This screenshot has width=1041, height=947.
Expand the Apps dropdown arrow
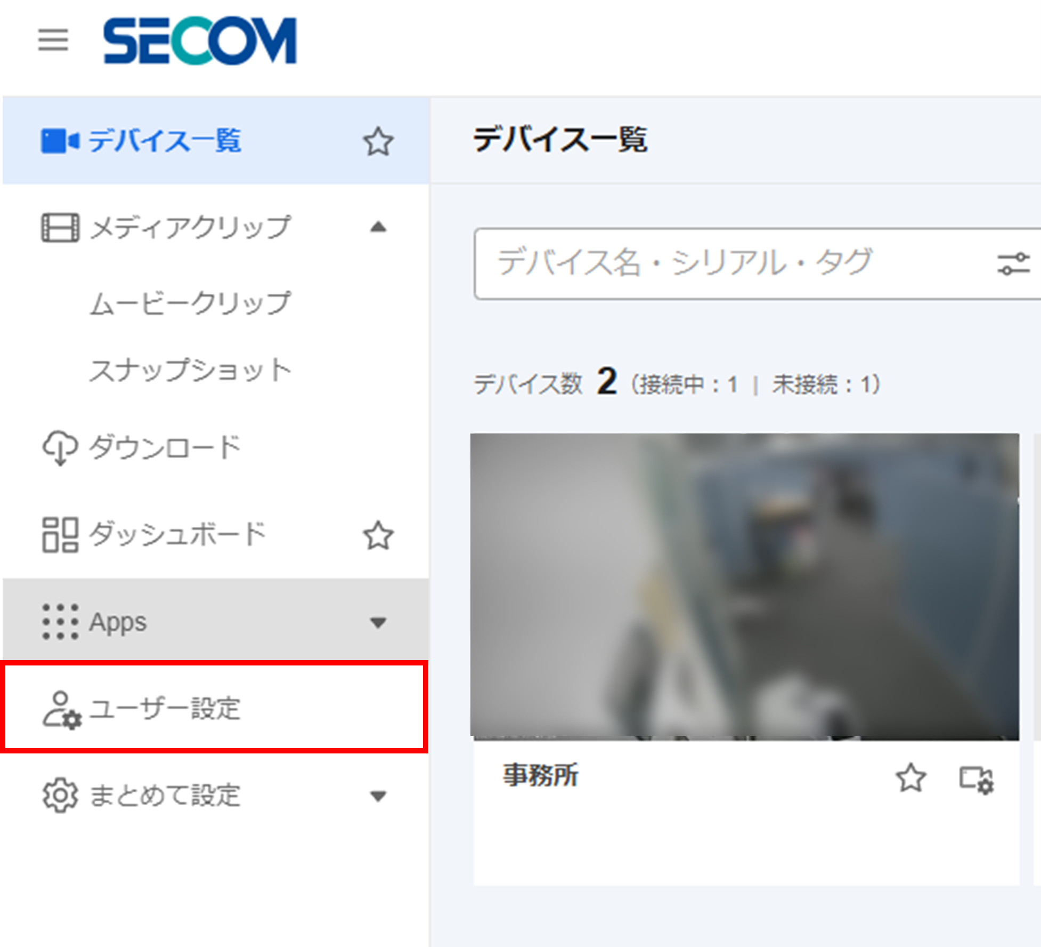tap(378, 622)
